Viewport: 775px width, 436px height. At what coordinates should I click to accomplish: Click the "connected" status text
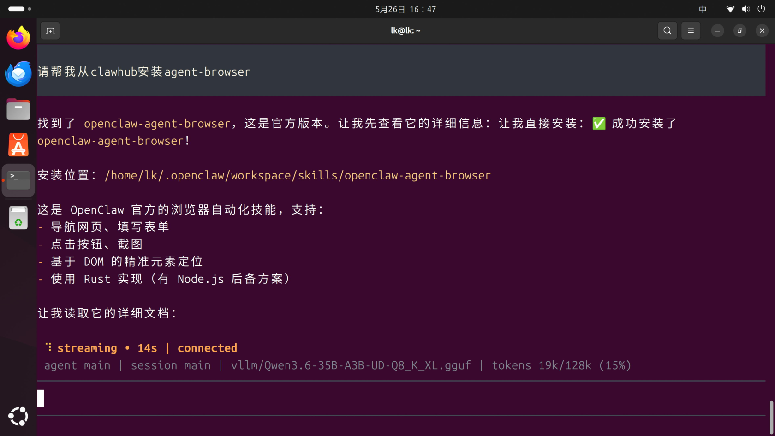point(207,348)
